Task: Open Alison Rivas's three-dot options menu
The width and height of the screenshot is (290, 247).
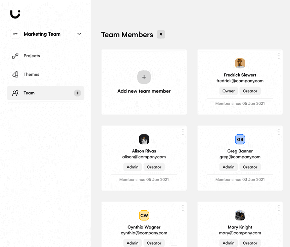Action: click(183, 132)
